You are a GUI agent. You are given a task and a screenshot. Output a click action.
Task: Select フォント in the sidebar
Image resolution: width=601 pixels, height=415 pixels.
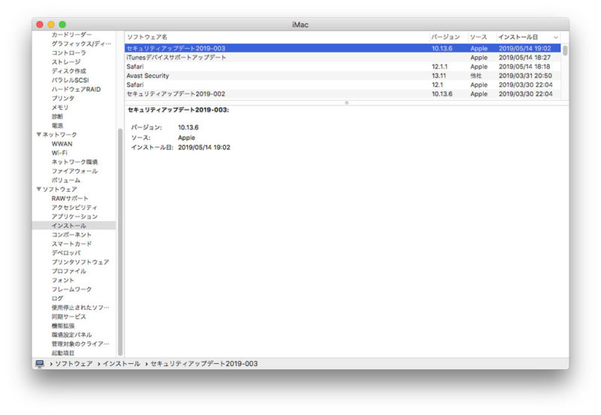(x=63, y=280)
